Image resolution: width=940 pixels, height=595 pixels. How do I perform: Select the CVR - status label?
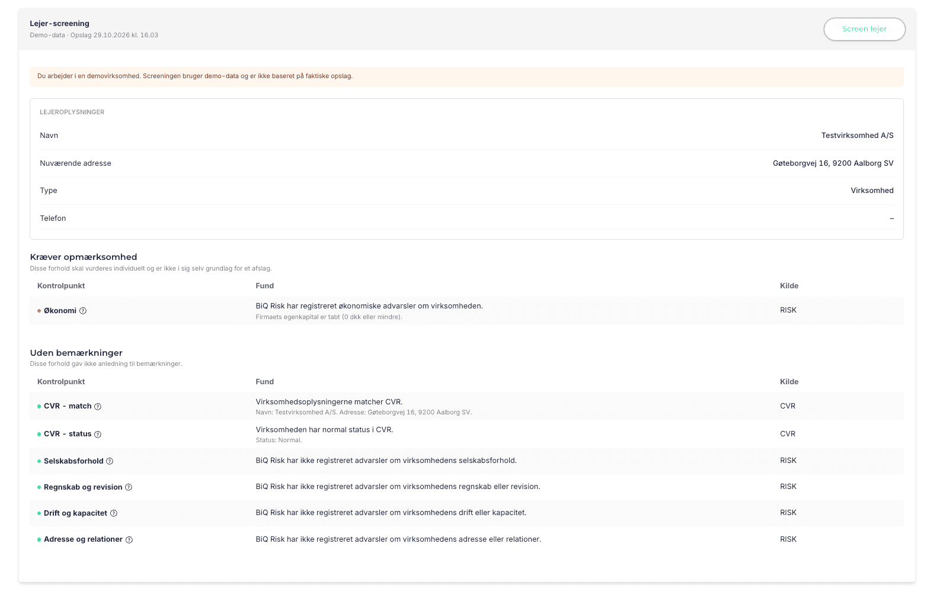68,434
